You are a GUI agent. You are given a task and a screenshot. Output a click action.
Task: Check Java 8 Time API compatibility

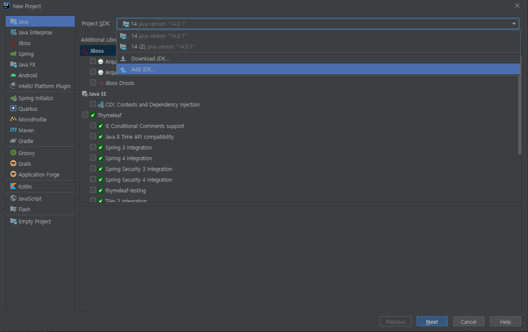point(93,136)
